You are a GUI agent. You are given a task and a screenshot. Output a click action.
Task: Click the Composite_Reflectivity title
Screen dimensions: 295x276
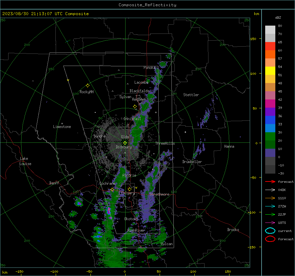point(147,5)
